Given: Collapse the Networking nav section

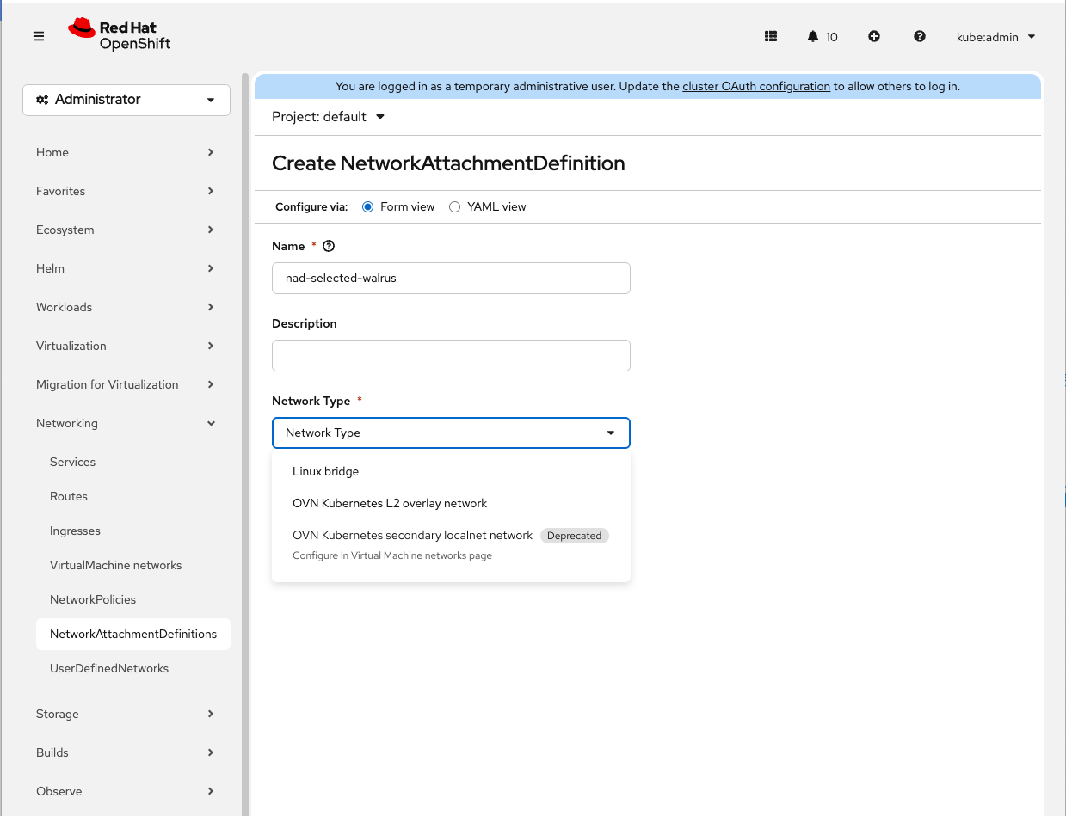Looking at the screenshot, I should point(126,423).
